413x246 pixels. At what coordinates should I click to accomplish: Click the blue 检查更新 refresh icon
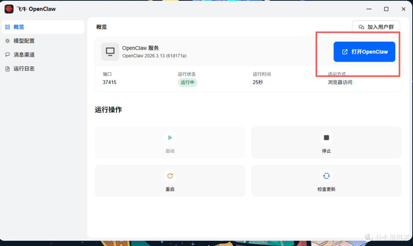pos(326,176)
